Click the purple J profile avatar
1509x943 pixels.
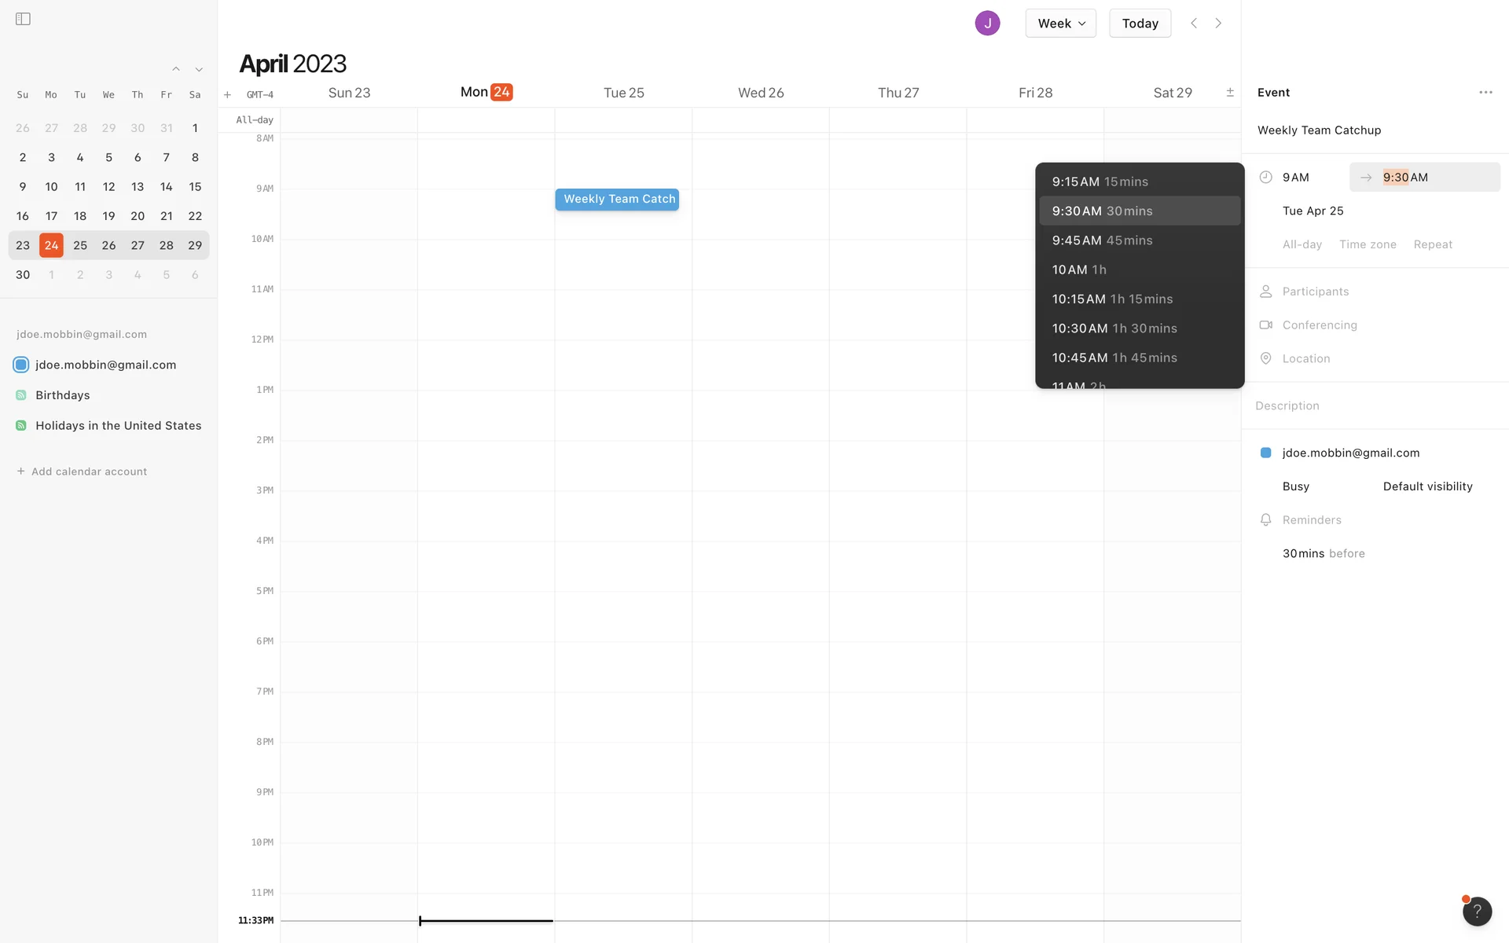987,24
